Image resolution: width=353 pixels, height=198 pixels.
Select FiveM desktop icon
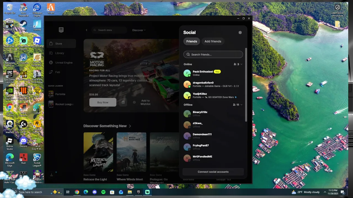pyautogui.click(x=50, y=9)
